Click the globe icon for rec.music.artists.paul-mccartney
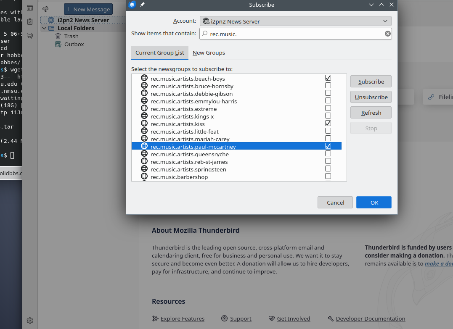This screenshot has height=329, width=453. pyautogui.click(x=144, y=146)
